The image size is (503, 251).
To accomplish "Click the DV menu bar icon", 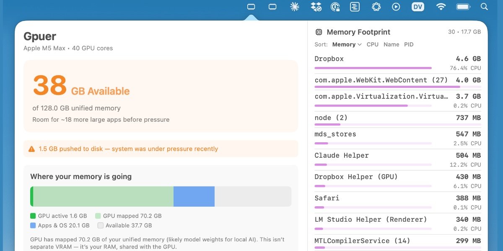I will [418, 7].
